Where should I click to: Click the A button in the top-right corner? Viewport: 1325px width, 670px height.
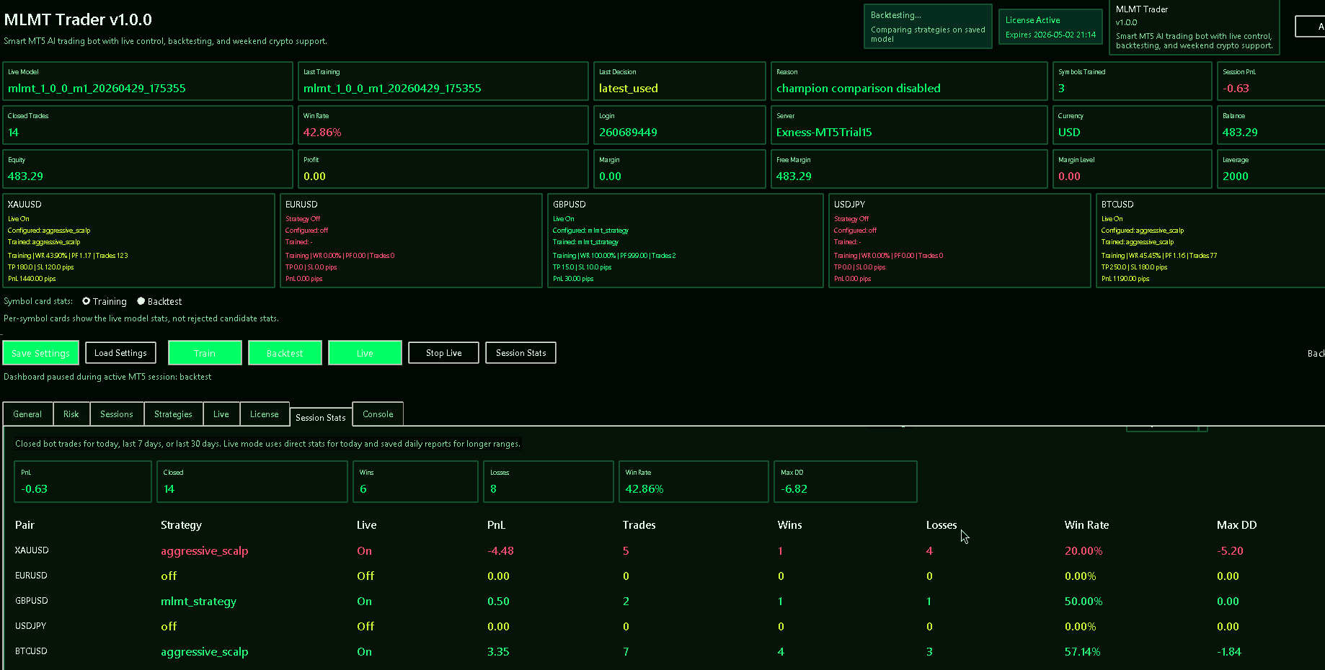[x=1314, y=26]
